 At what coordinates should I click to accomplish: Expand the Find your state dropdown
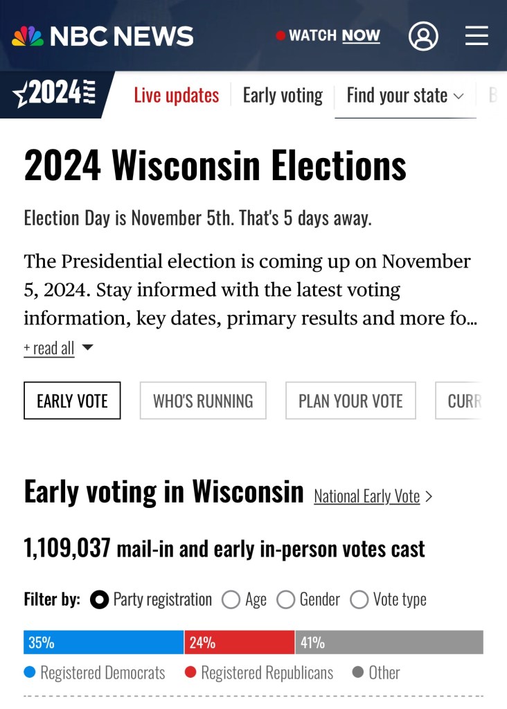pyautogui.click(x=405, y=96)
